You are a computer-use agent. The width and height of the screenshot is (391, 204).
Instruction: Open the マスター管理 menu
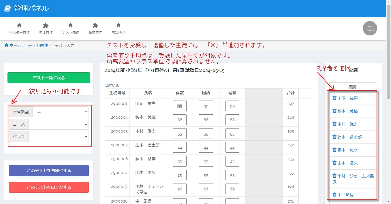pyautogui.click(x=19, y=29)
